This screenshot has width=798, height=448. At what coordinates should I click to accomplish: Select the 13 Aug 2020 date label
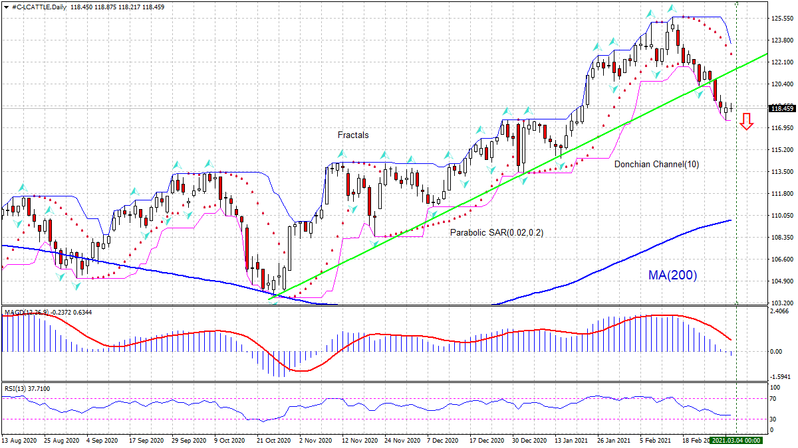(x=19, y=440)
